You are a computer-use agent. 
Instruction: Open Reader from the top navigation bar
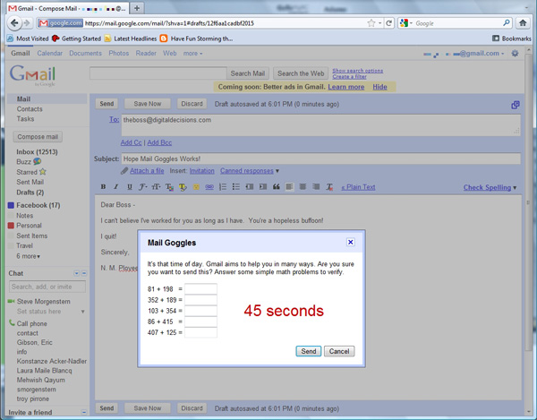[146, 54]
